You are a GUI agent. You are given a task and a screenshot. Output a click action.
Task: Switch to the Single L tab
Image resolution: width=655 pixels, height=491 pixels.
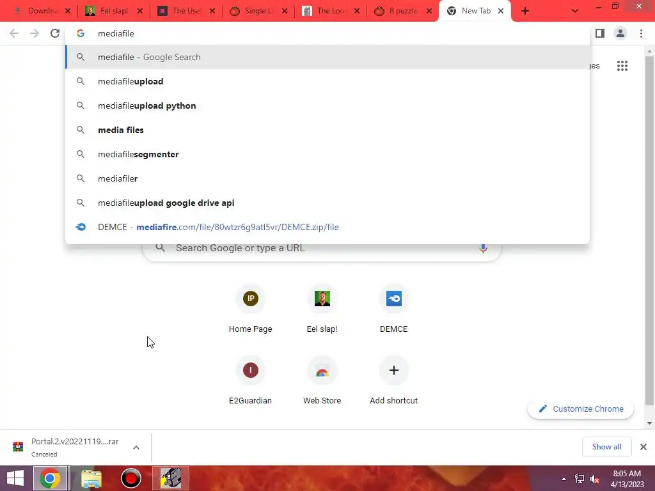[253, 11]
